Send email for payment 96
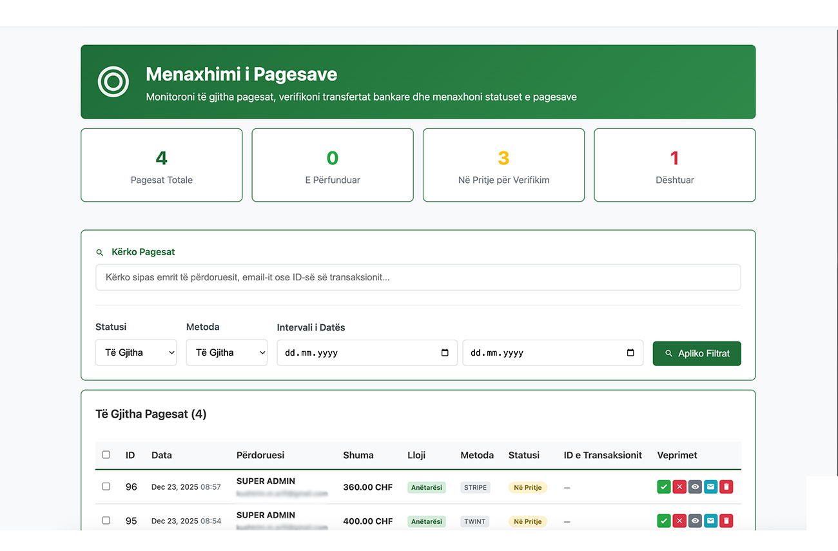The height and width of the screenshot is (551, 838). (710, 487)
